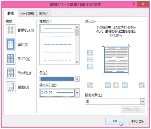The height and width of the screenshot is (129, 151).
Task: Click the 設定対象 field showing 表
Action: click(113, 101)
